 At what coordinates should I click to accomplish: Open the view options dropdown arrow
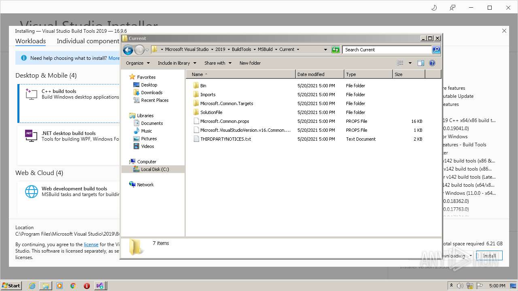(410, 63)
